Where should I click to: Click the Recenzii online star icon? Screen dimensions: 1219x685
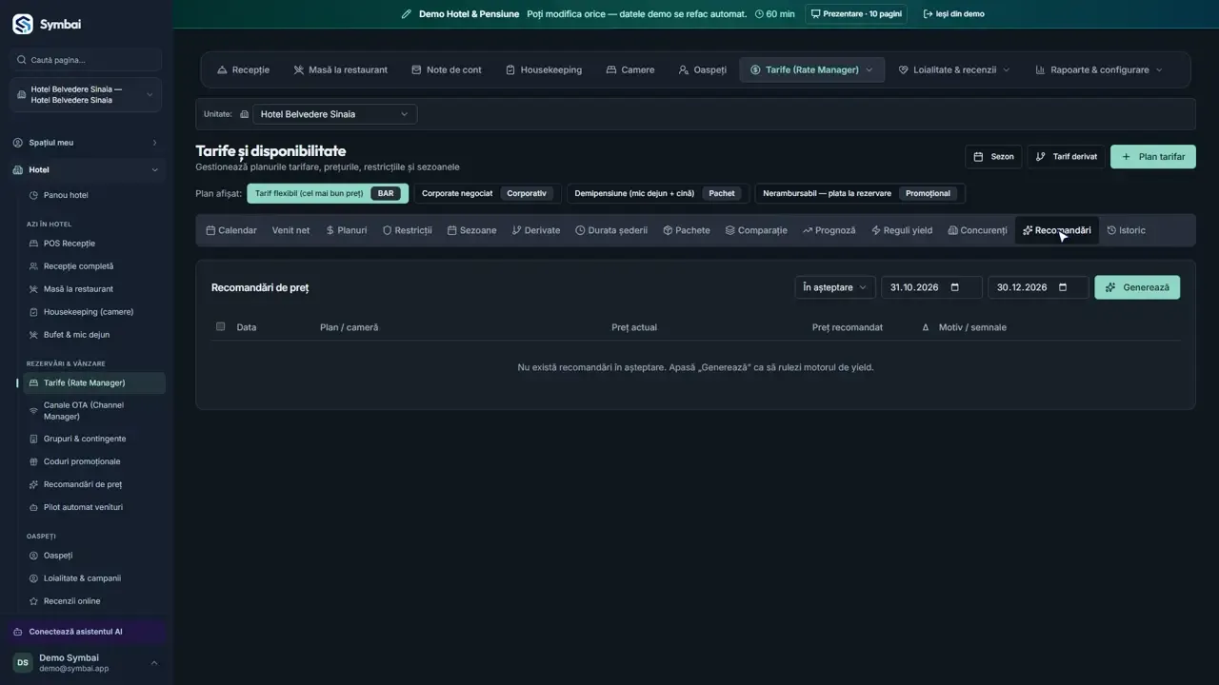[34, 601]
